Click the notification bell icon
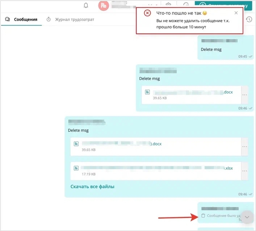Image resolution: width=256 pixels, height=231 pixels. pyautogui.click(x=86, y=5)
